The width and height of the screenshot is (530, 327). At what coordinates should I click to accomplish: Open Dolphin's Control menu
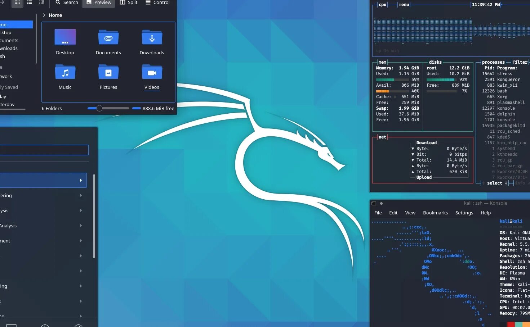[x=157, y=3]
